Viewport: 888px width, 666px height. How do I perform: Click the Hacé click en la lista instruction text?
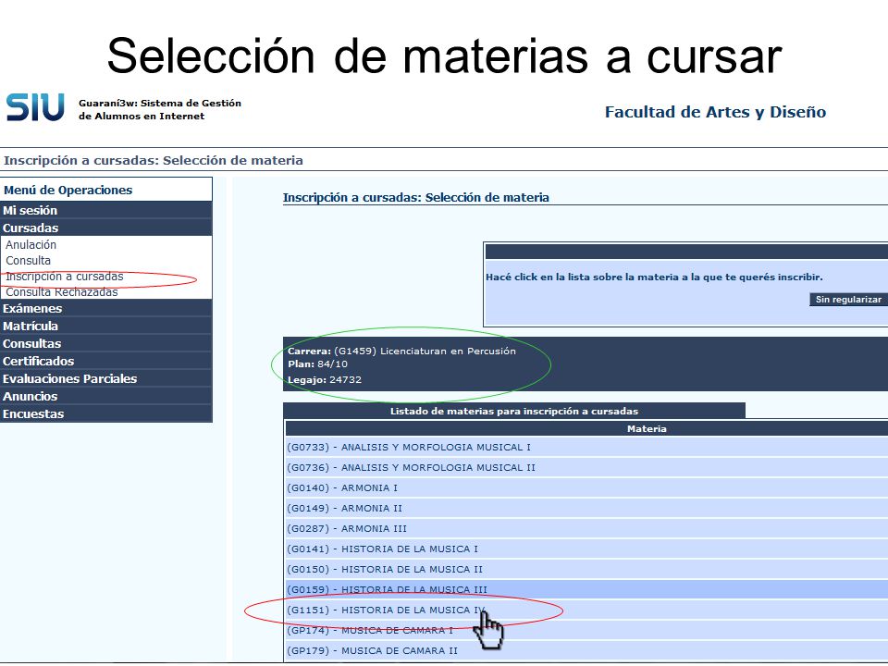654,277
